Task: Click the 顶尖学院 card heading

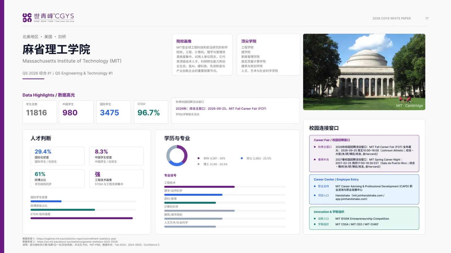Action: click(249, 41)
